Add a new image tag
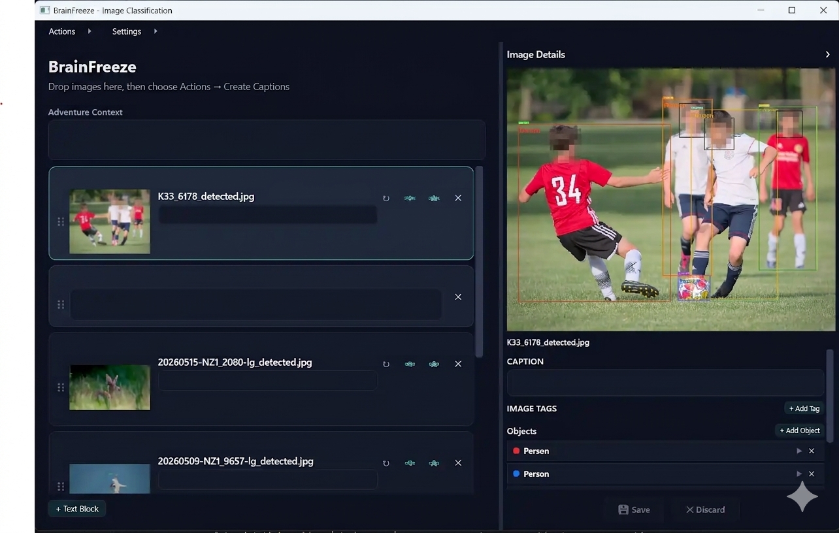The width and height of the screenshot is (839, 533). coord(804,408)
